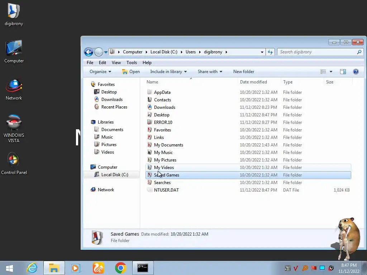
Task: Select the My Videos folder icon
Action: click(149, 168)
